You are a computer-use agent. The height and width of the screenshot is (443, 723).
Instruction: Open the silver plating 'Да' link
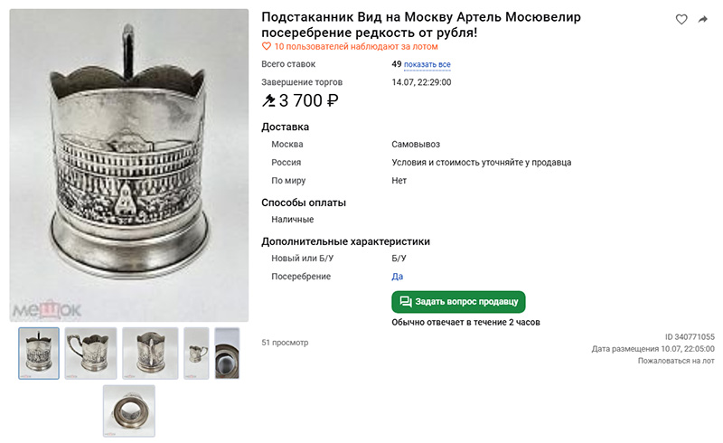(397, 277)
